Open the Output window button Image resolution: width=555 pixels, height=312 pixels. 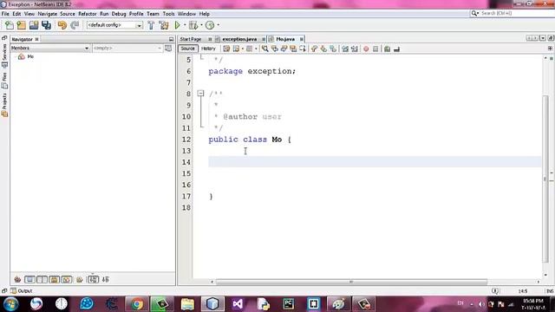pyautogui.click(x=22, y=291)
